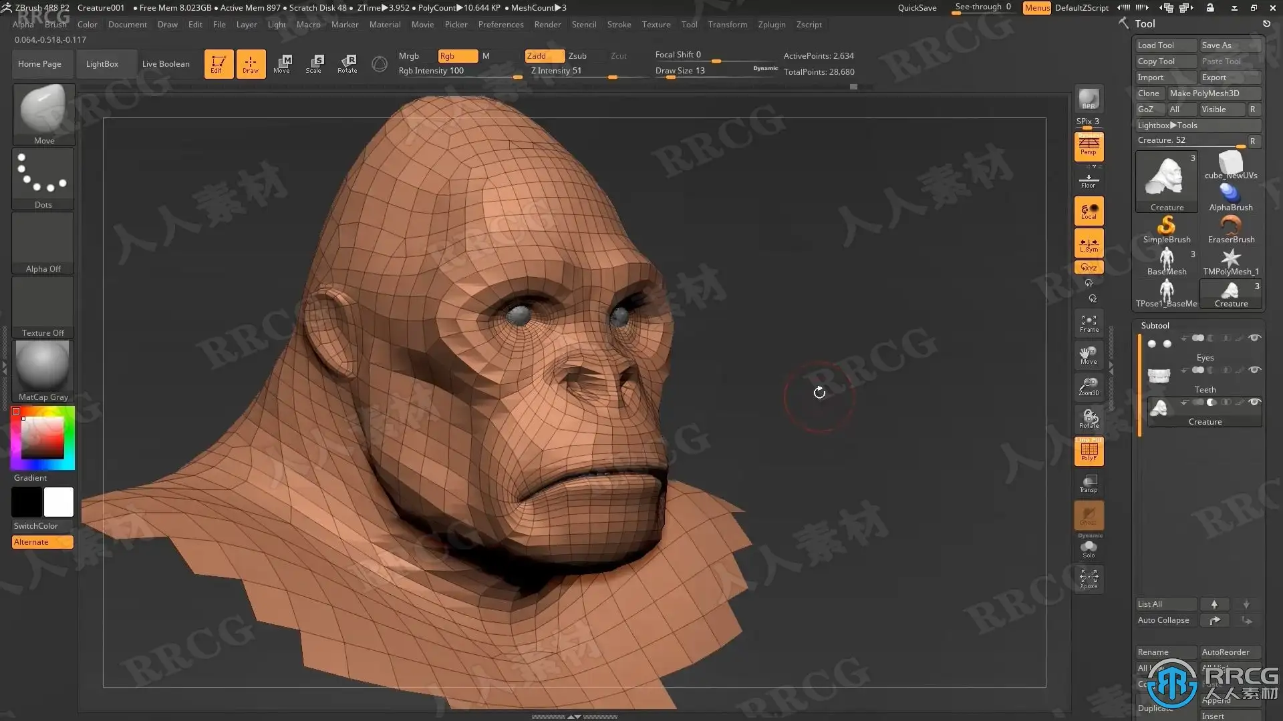This screenshot has height=721, width=1283.
Task: Click Make PolyMesh3D button
Action: click(1213, 93)
